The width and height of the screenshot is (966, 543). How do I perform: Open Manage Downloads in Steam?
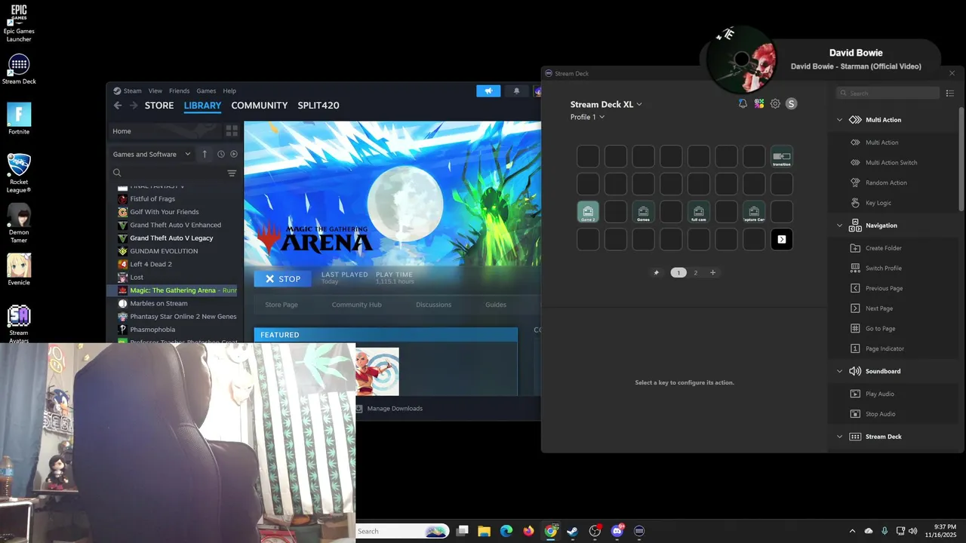(389, 409)
